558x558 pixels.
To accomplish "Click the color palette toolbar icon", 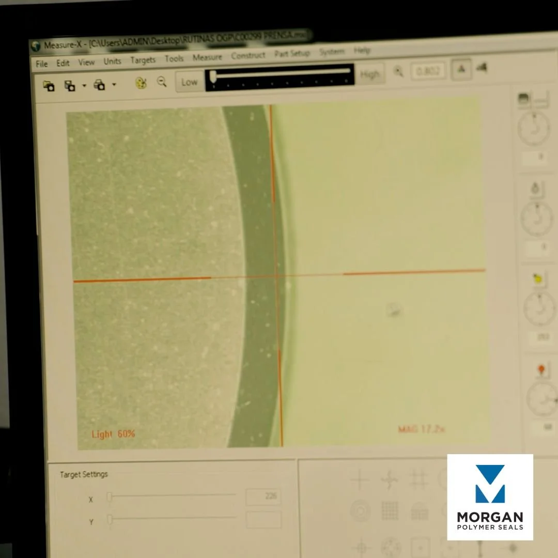I will click(141, 83).
